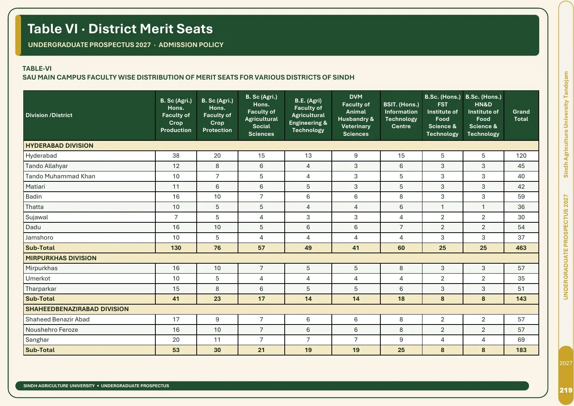Viewport: 574px width, 406px height.
Task: Click the "B.E. (Agri)" Engineering & Technology header
Action: pyautogui.click(x=308, y=115)
